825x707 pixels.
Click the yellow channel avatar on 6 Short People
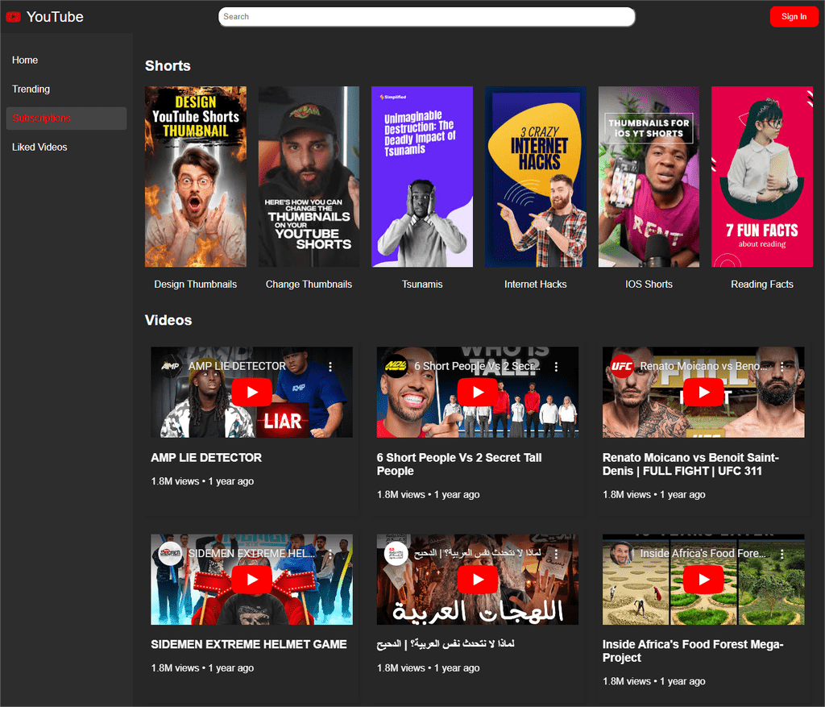click(x=396, y=366)
